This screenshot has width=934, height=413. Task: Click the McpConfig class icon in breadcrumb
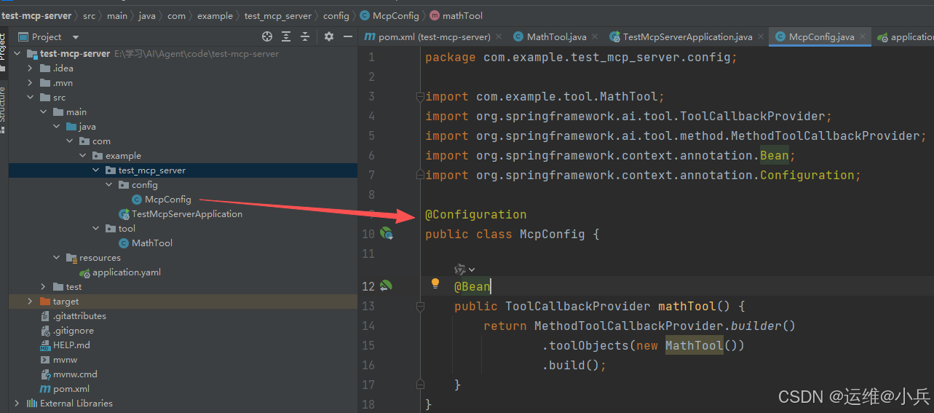click(364, 15)
